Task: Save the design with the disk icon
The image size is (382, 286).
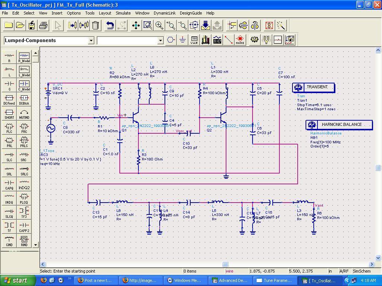Action: pyautogui.click(x=32, y=25)
